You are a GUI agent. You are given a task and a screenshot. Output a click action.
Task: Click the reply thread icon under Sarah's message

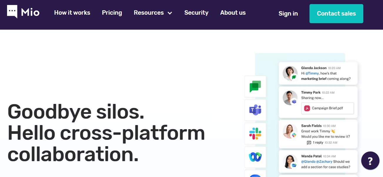(309, 143)
